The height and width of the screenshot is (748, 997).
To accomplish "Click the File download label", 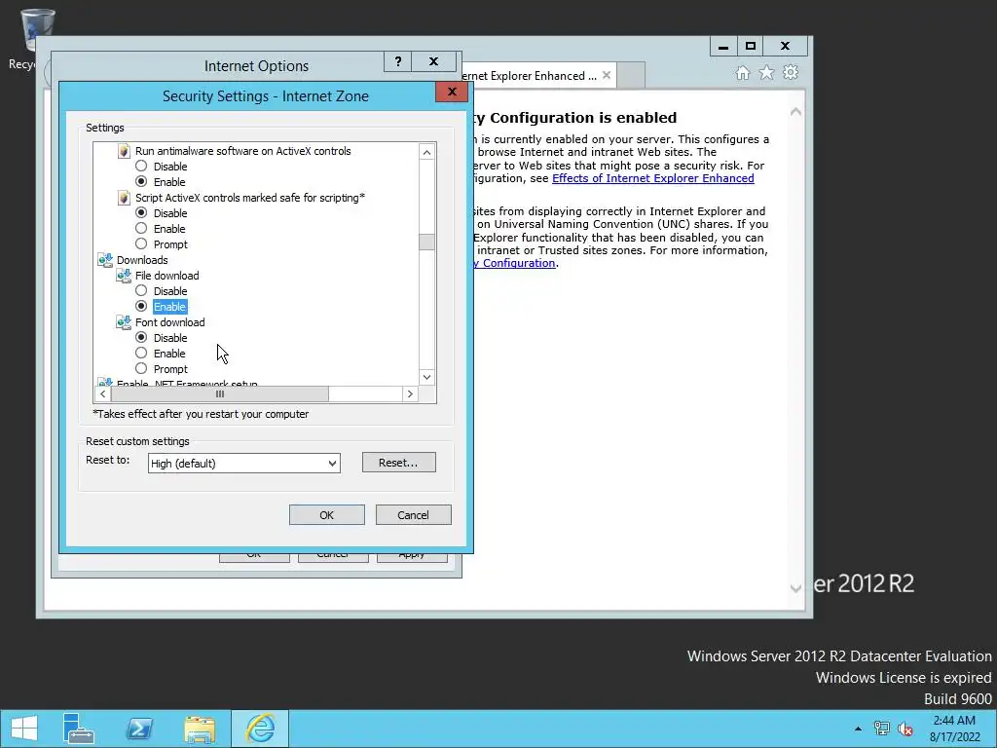I will click(167, 276).
